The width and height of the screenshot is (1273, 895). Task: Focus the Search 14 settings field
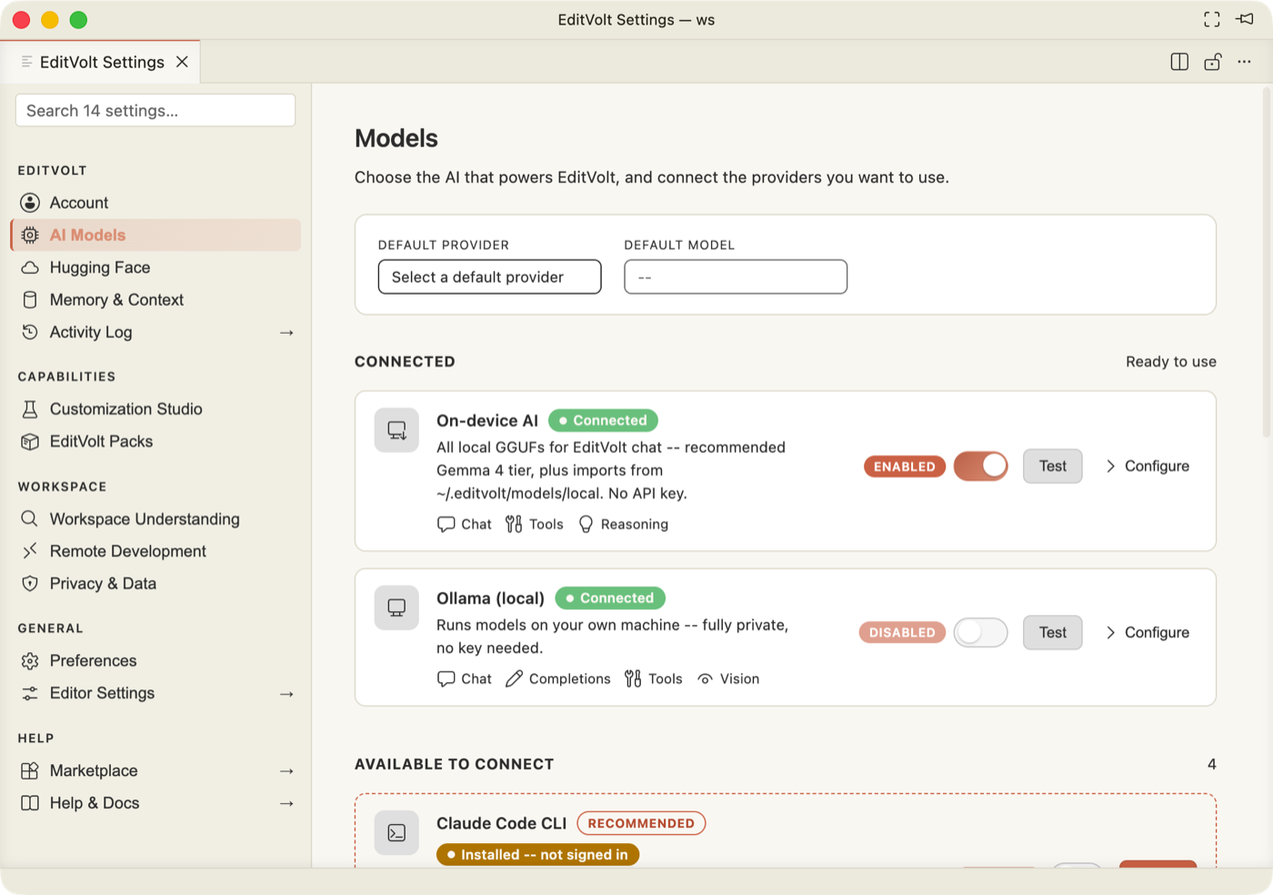[155, 110]
